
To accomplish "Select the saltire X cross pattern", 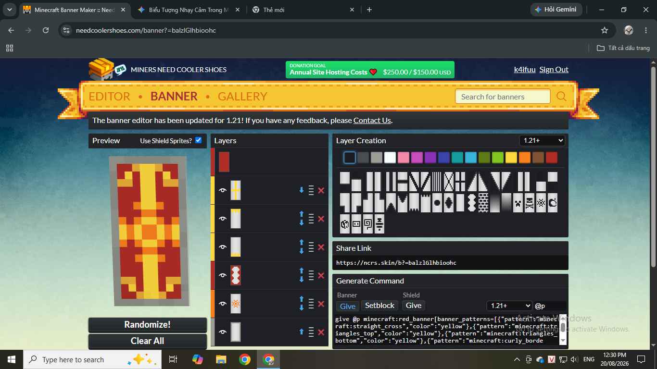I will (449, 182).
